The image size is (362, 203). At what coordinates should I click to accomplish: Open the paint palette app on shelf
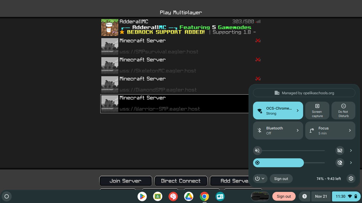click(173, 196)
